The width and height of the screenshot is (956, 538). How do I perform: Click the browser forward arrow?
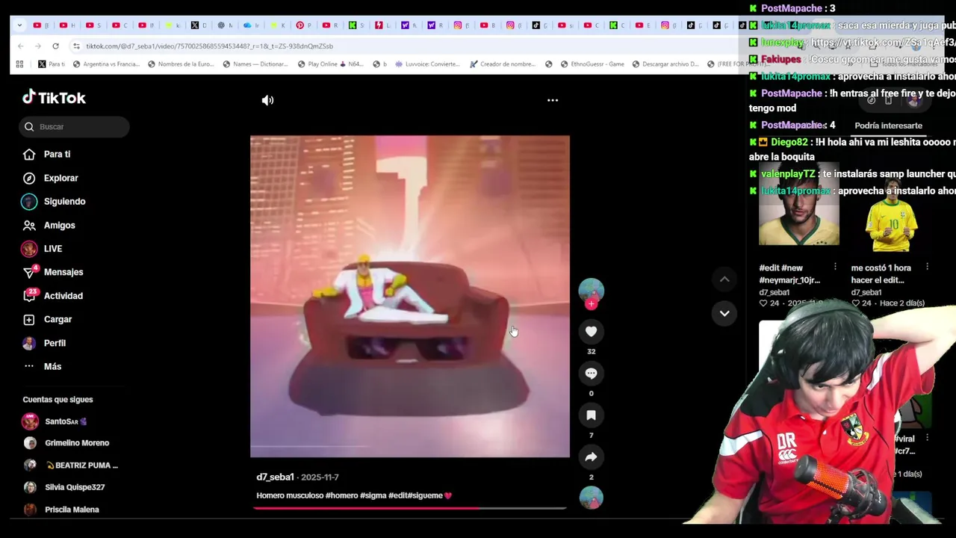(37, 46)
